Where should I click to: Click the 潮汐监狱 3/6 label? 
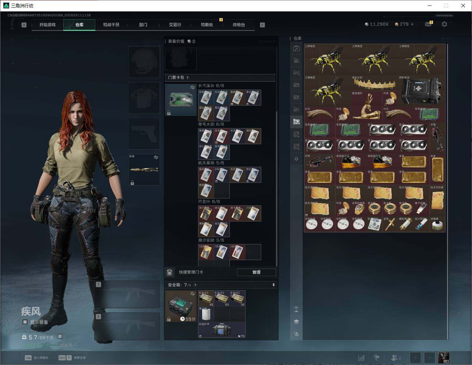coord(211,240)
